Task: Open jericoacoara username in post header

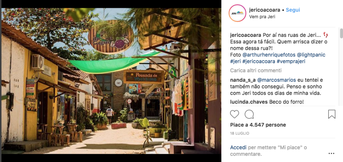Action: click(x=265, y=10)
